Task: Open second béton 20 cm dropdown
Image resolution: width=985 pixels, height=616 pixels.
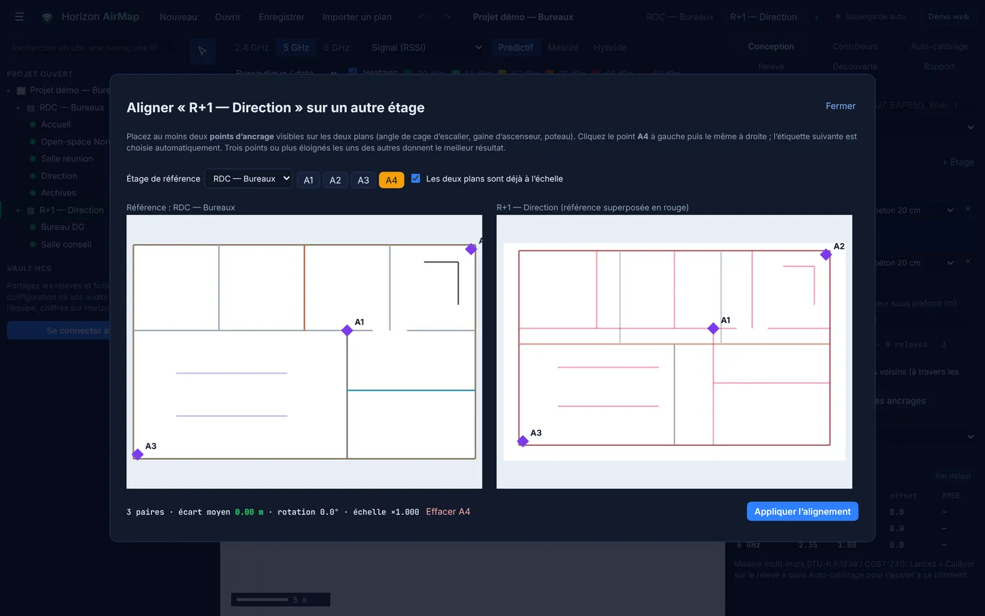Action: pos(914,263)
